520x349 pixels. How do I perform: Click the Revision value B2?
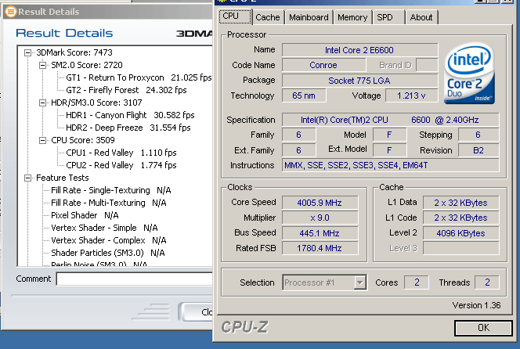pos(478,150)
